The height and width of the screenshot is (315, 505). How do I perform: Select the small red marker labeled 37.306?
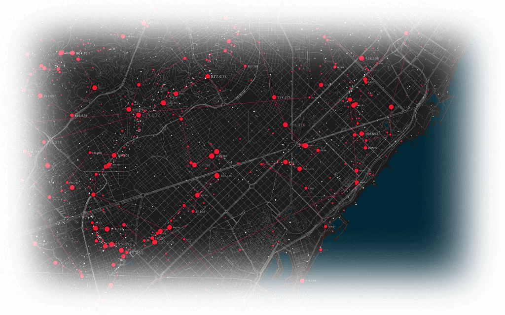tap(192, 212)
